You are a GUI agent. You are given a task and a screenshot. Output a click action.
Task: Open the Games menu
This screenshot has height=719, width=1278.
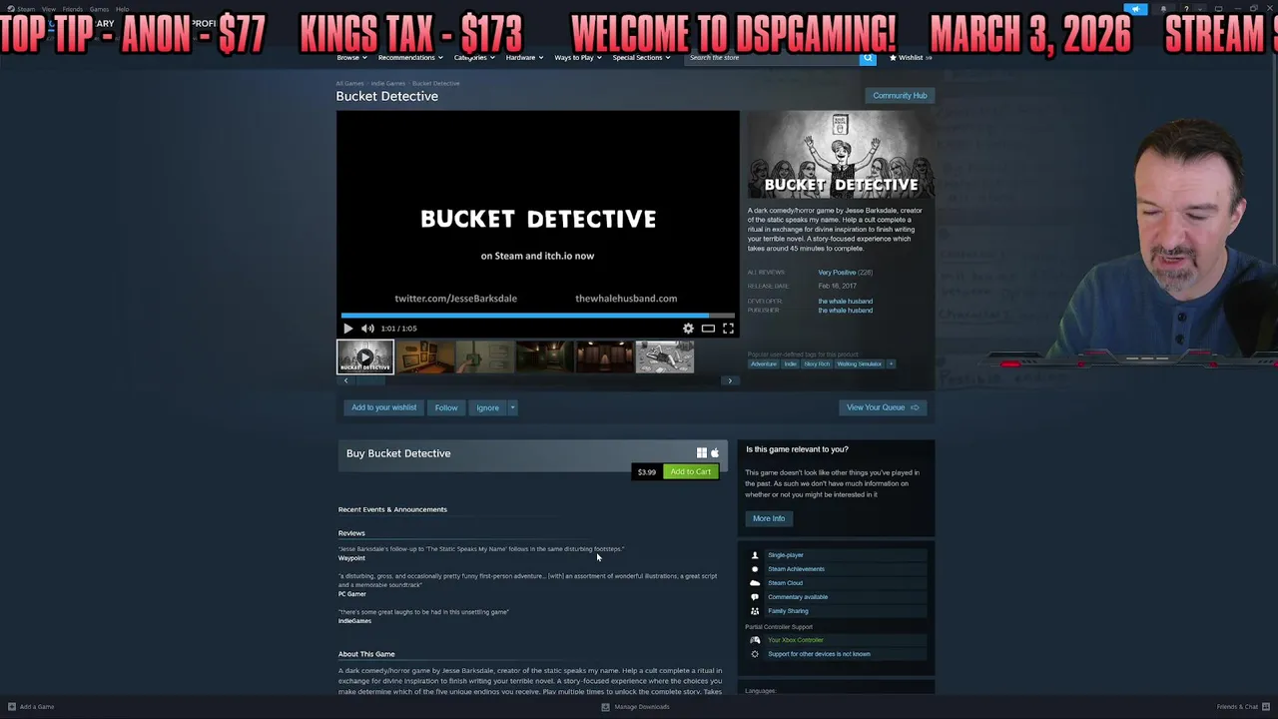[99, 9]
